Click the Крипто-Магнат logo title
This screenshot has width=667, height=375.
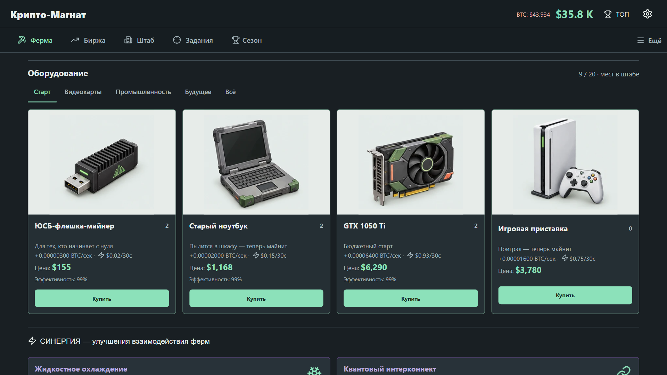[x=48, y=15]
